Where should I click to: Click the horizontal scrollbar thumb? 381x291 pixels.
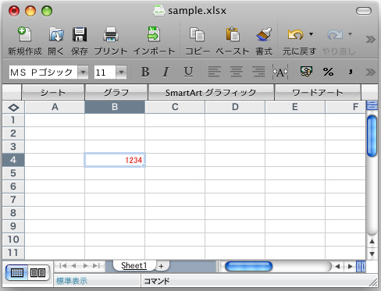248,266
